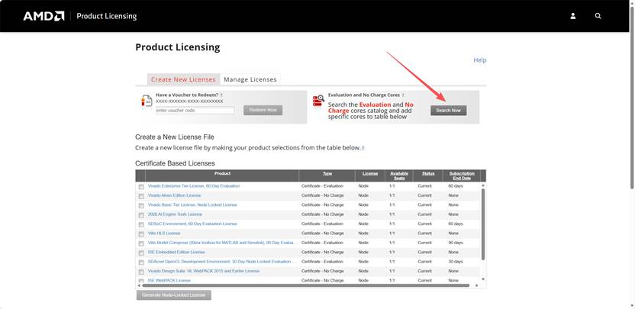Open help tip after product selections sentence
635x309 pixels.
click(363, 148)
